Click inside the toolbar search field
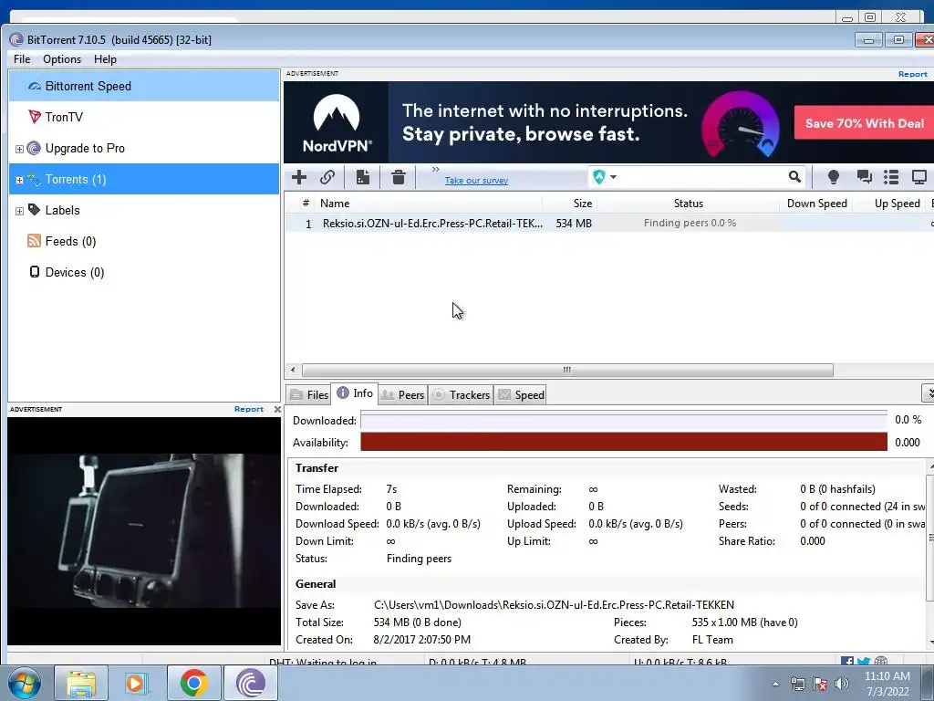This screenshot has height=701, width=934. click(703, 176)
